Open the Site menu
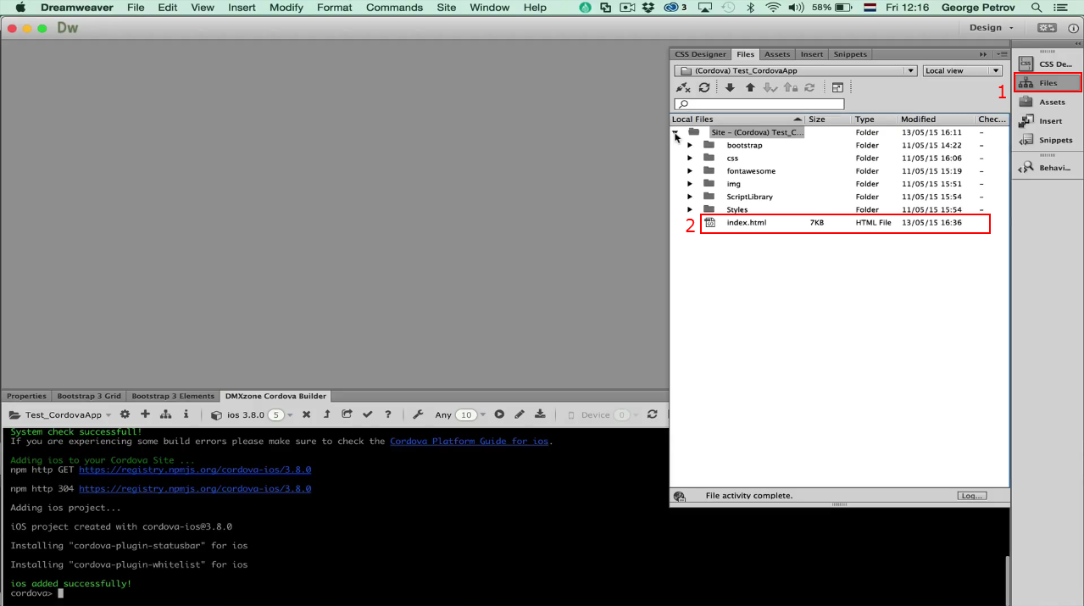Viewport: 1084px width, 606px height. tap(446, 8)
